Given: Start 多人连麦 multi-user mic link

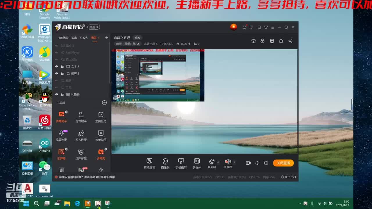Looking at the screenshot, I should (81, 135).
